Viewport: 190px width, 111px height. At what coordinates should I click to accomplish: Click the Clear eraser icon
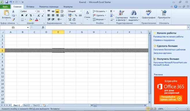tap(111, 19)
